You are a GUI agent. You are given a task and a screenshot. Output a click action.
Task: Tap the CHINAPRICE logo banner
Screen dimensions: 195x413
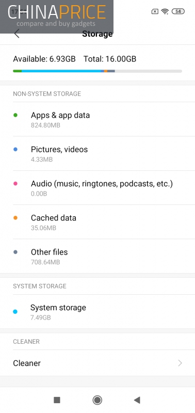pos(57,17)
